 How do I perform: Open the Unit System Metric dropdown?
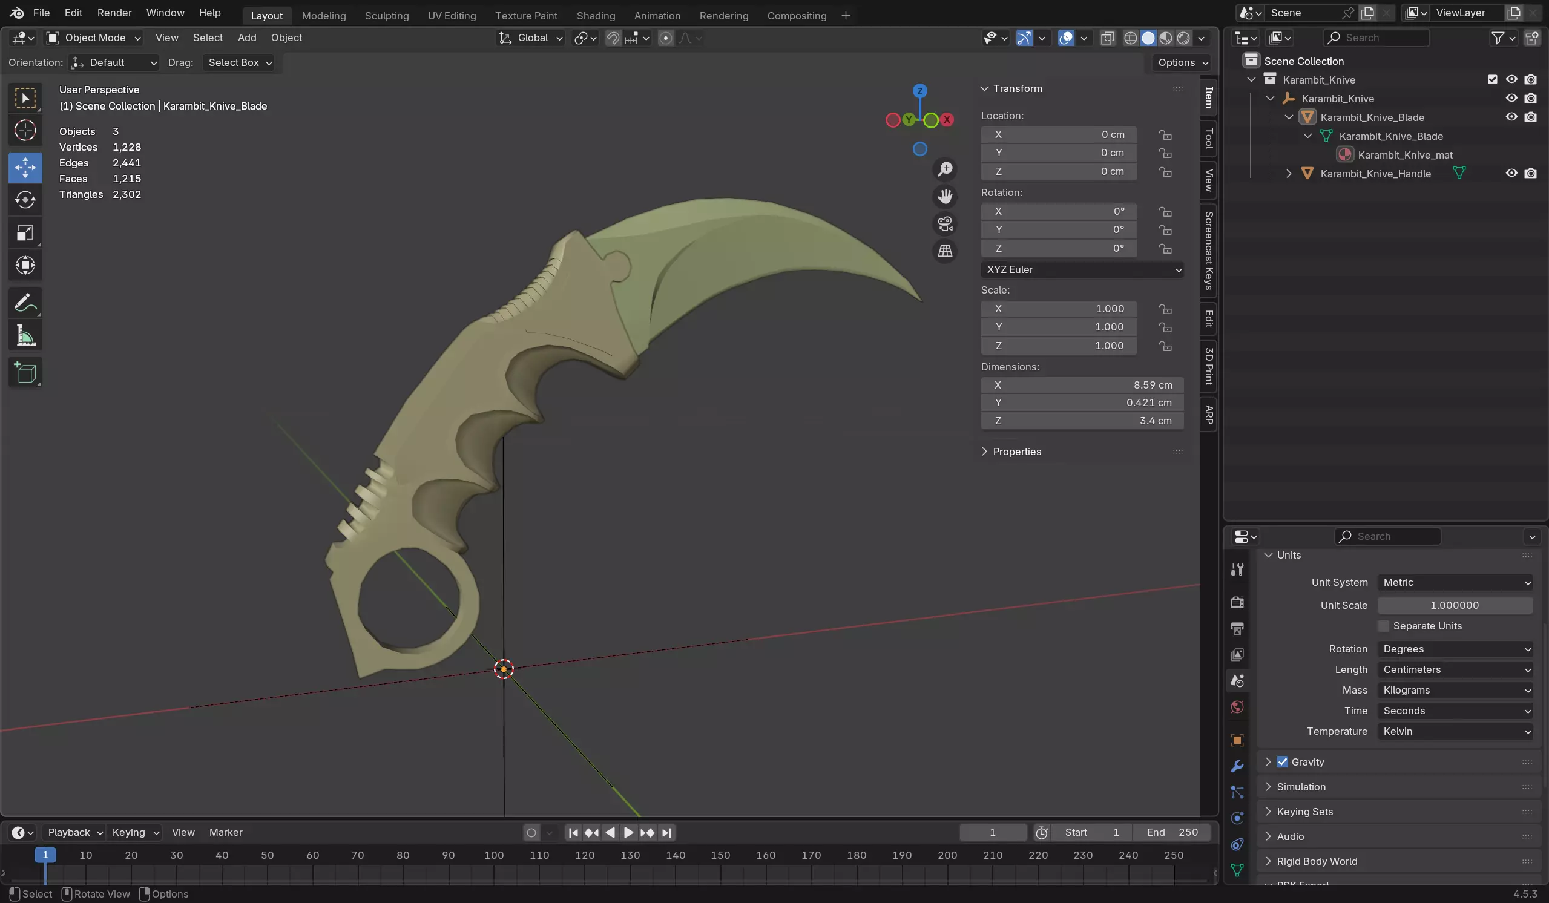tap(1455, 582)
